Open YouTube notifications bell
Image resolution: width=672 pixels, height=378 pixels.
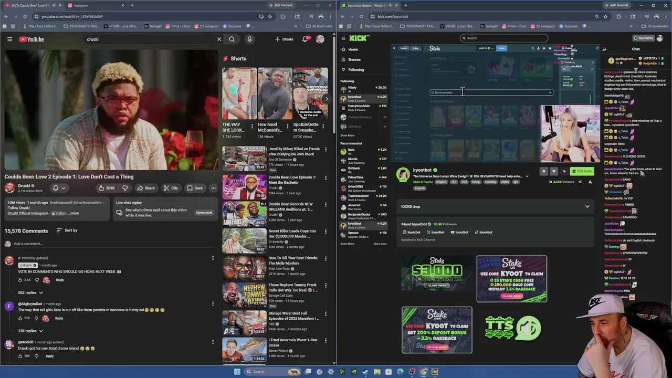tap(305, 39)
